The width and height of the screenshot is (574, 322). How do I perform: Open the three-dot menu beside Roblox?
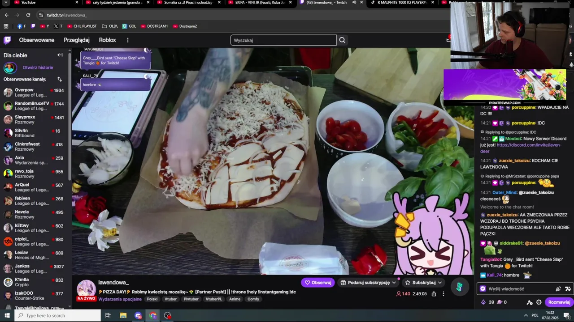[x=128, y=40]
